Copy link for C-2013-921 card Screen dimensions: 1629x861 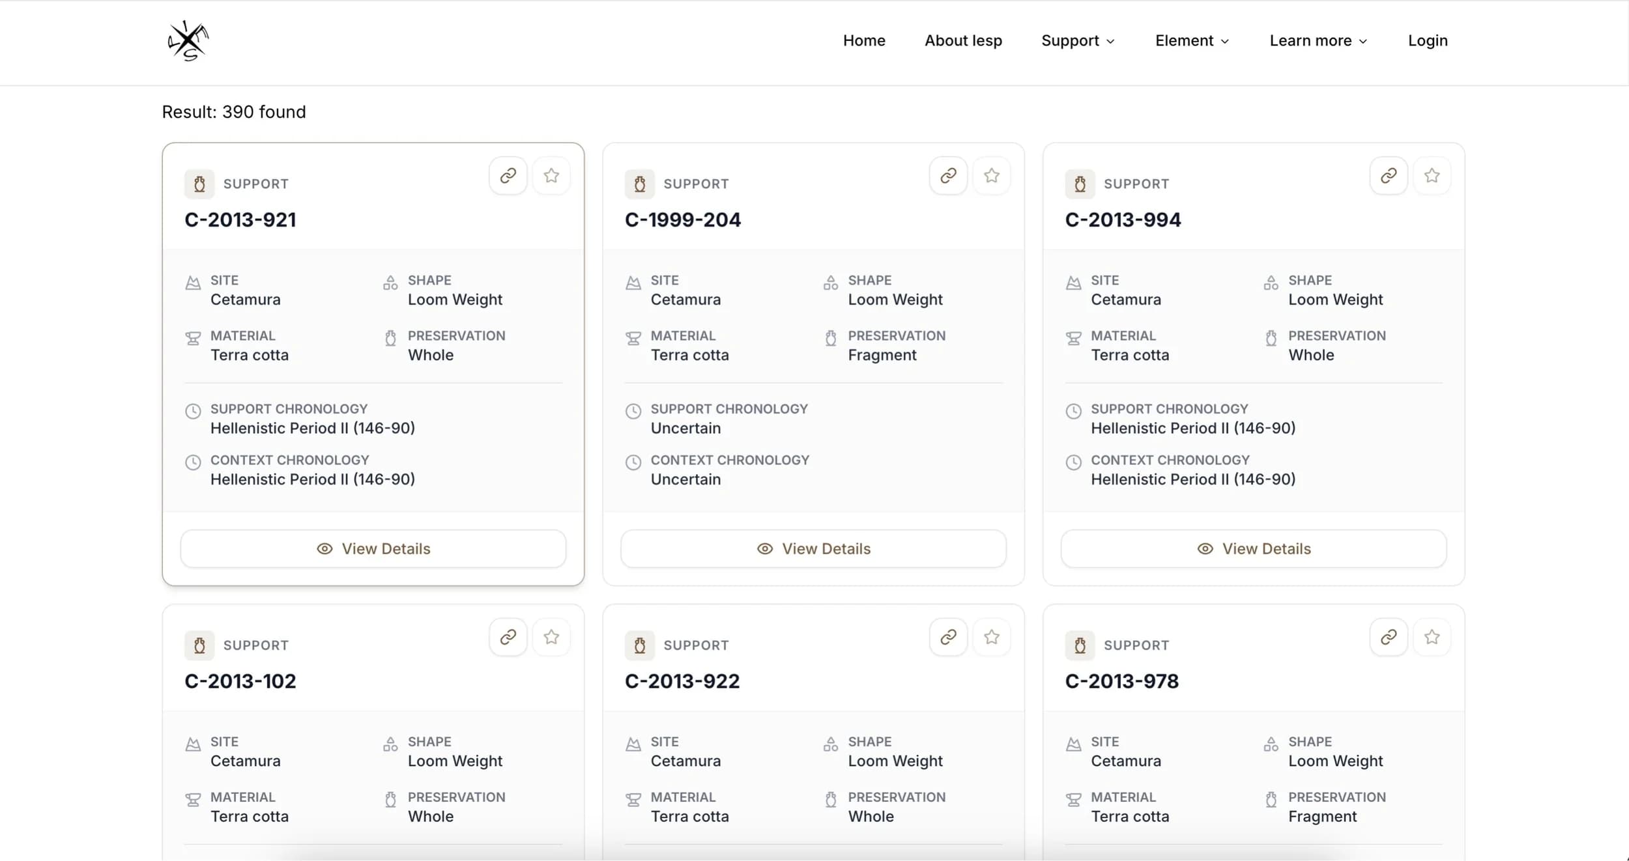coord(508,175)
